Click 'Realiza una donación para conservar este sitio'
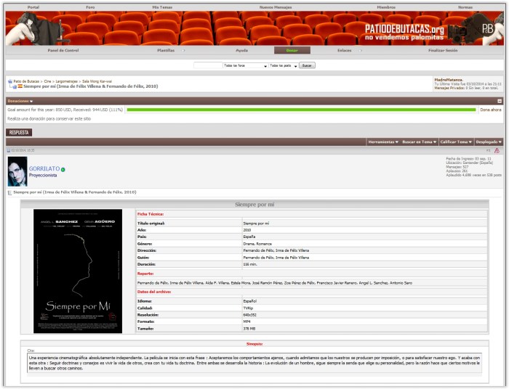The height and width of the screenshot is (389, 509). coord(49,119)
